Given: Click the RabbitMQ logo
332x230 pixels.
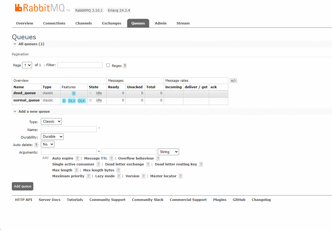Looking at the screenshot, I should 42,8.
